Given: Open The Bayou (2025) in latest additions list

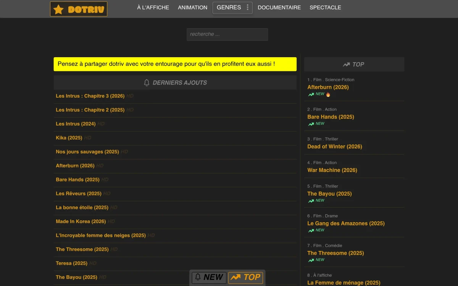Looking at the screenshot, I should (76, 277).
